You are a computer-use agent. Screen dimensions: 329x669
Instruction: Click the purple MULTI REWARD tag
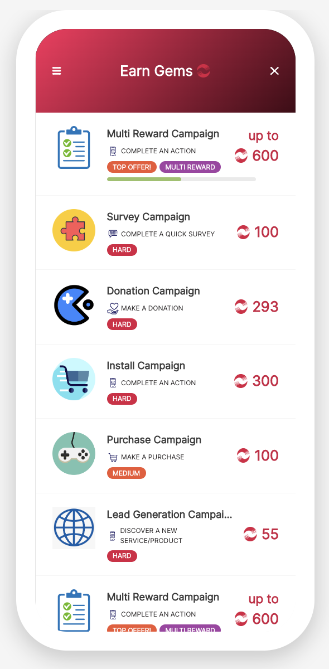coord(190,167)
